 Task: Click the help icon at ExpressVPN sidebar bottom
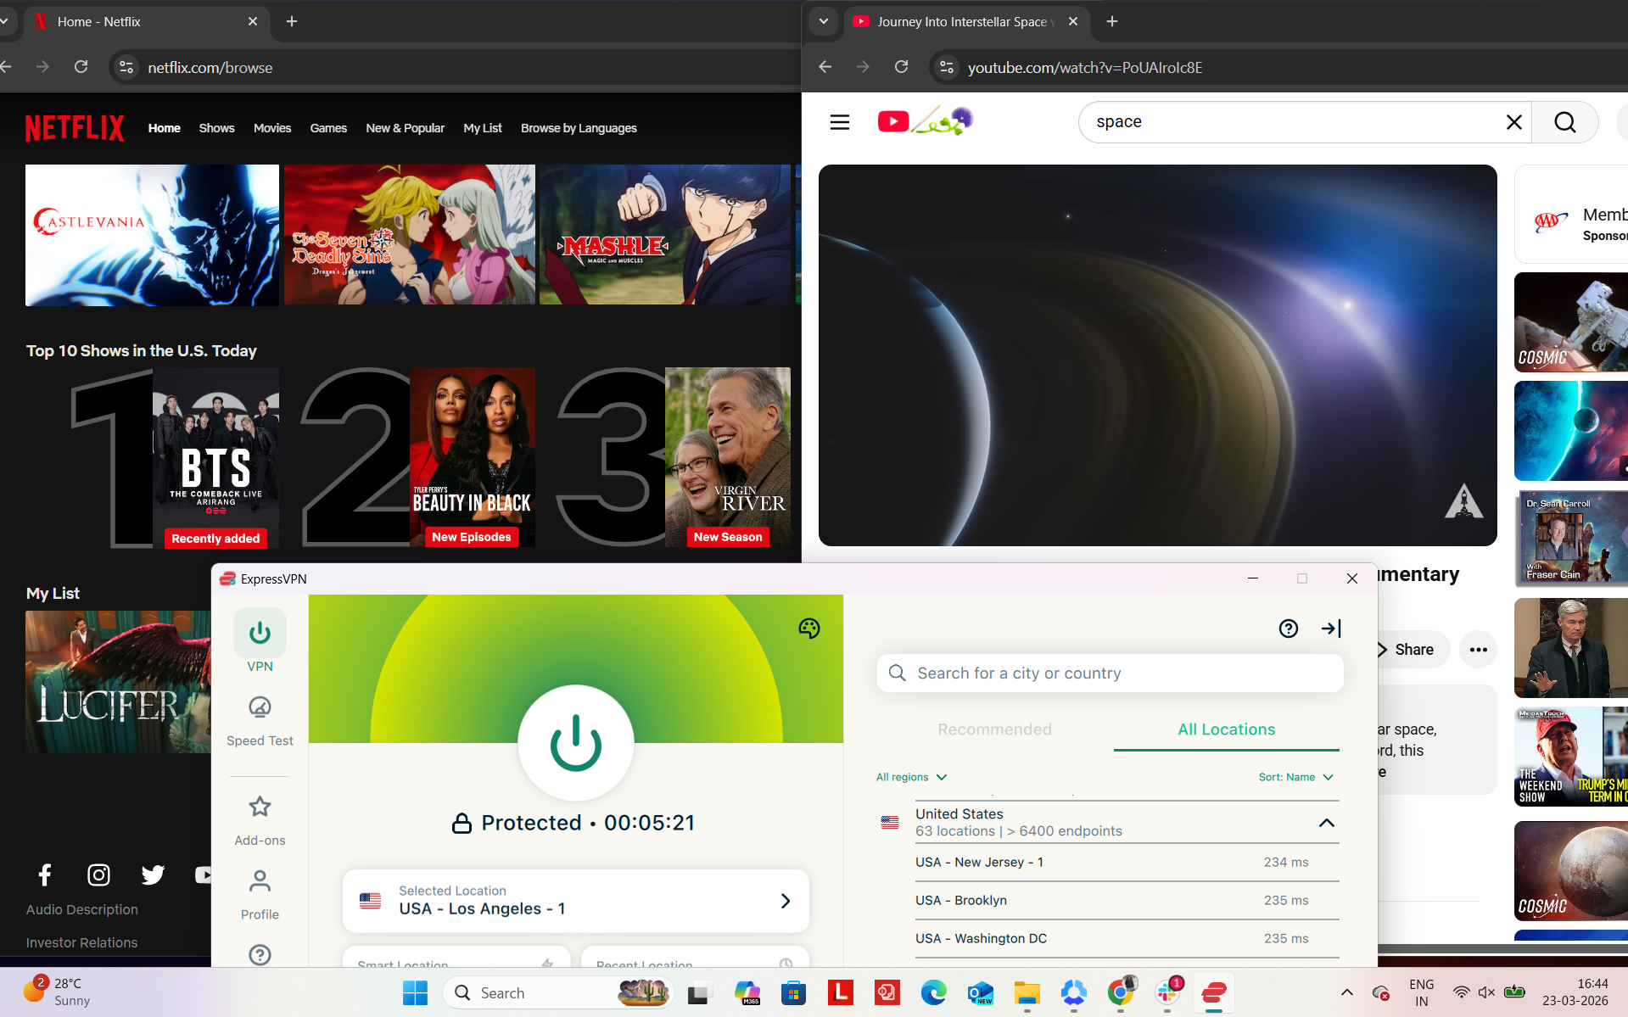tap(260, 954)
